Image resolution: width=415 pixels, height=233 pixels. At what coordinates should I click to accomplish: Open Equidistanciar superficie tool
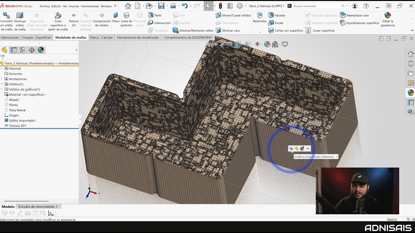(x=359, y=23)
